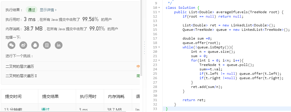Click the 提交时间 column header
Screen dimensions: 291x112
(x=13, y=96)
